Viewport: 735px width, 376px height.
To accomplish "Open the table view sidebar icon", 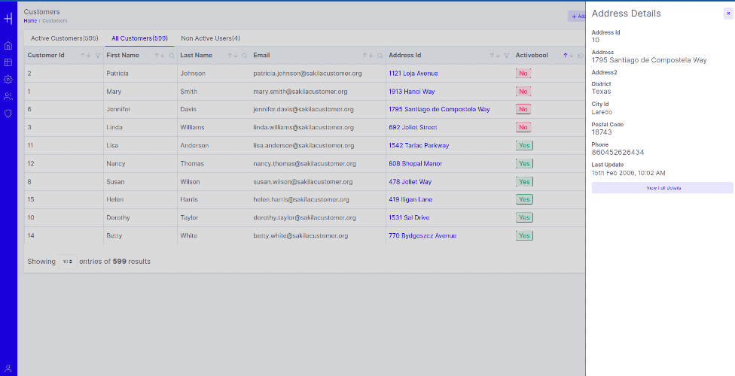I will tap(8, 62).
